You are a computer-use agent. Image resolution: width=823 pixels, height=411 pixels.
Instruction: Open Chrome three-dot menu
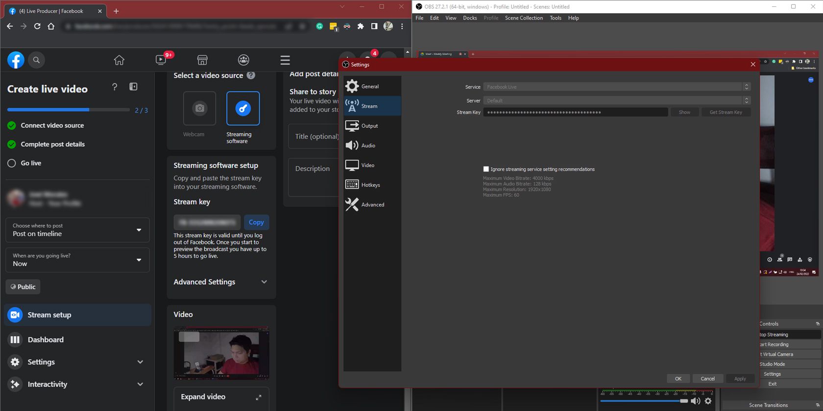coord(402,26)
